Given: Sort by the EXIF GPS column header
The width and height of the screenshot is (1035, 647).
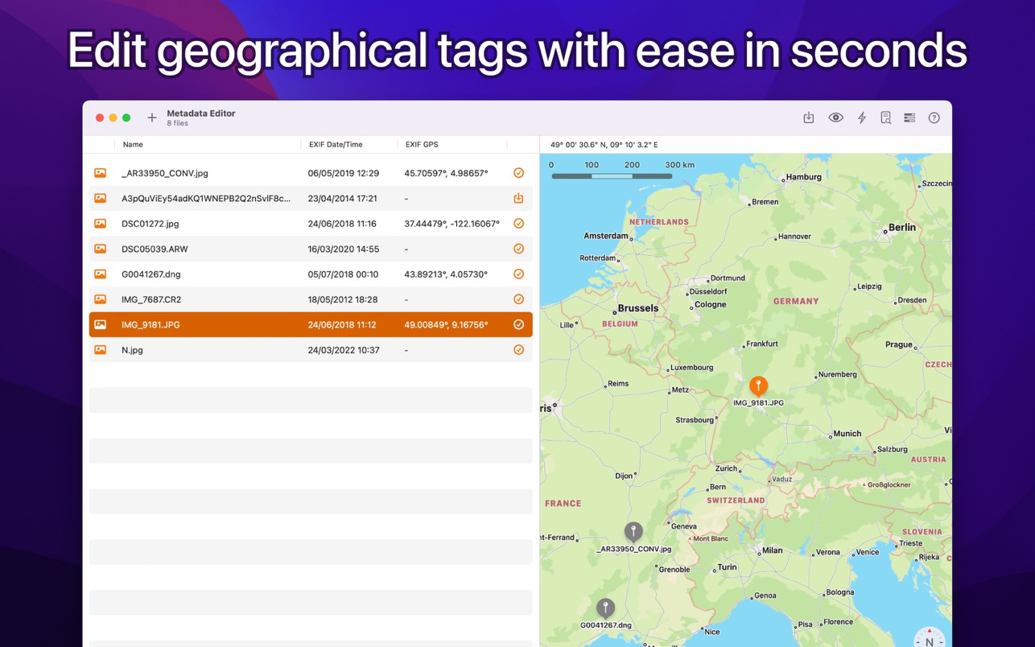Looking at the screenshot, I should coord(422,145).
